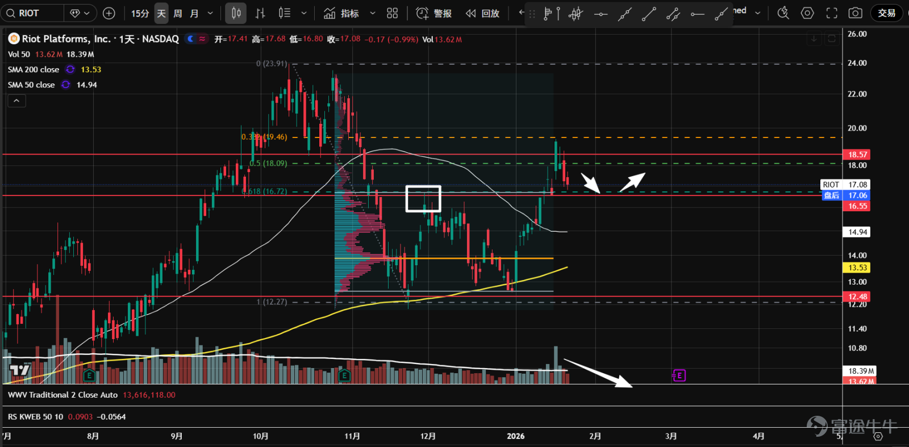Click the SMA 50 refresh icon
This screenshot has width=909, height=447.
tap(66, 85)
